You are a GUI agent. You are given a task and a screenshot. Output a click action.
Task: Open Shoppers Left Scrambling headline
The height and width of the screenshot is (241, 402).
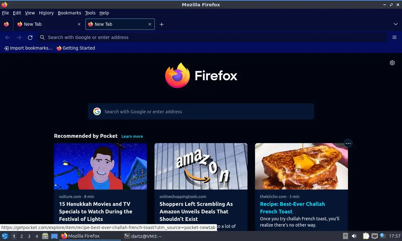point(196,212)
